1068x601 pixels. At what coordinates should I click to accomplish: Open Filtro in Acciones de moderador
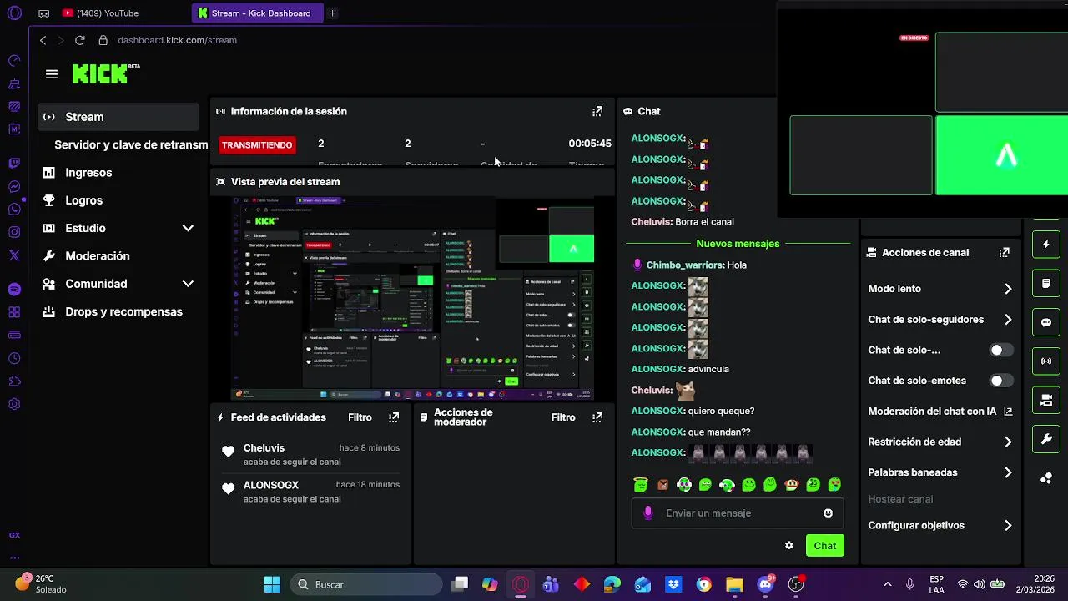[563, 417]
